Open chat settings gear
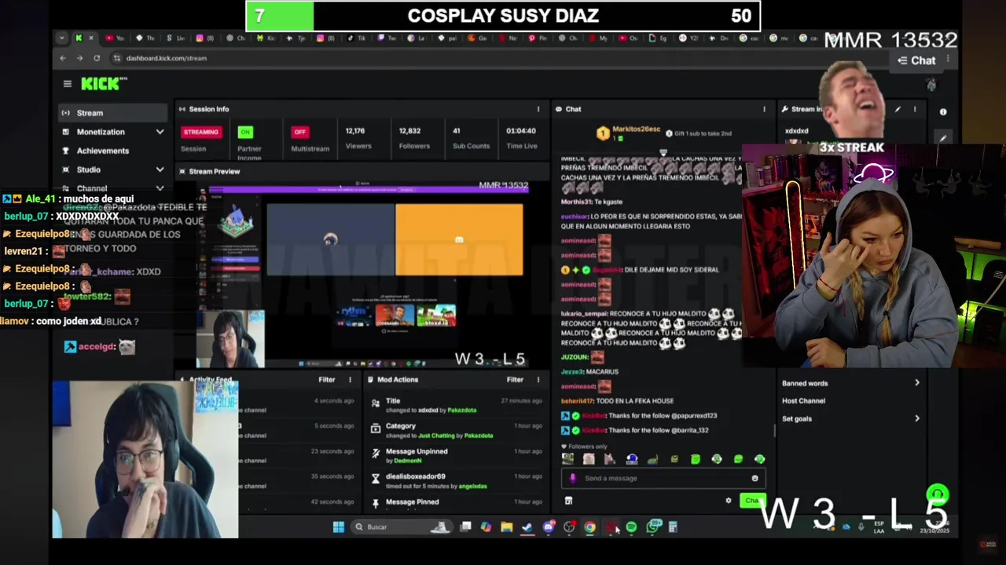This screenshot has height=565, width=1006. (729, 501)
